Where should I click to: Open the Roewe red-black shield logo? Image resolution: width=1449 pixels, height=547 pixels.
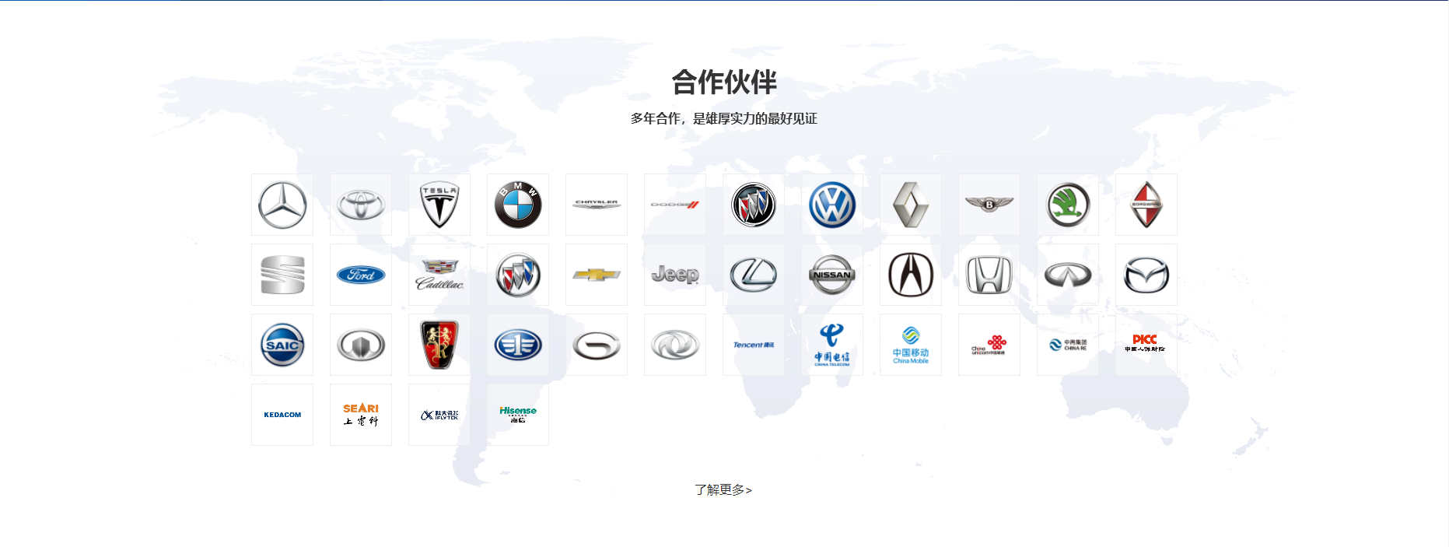click(x=439, y=345)
